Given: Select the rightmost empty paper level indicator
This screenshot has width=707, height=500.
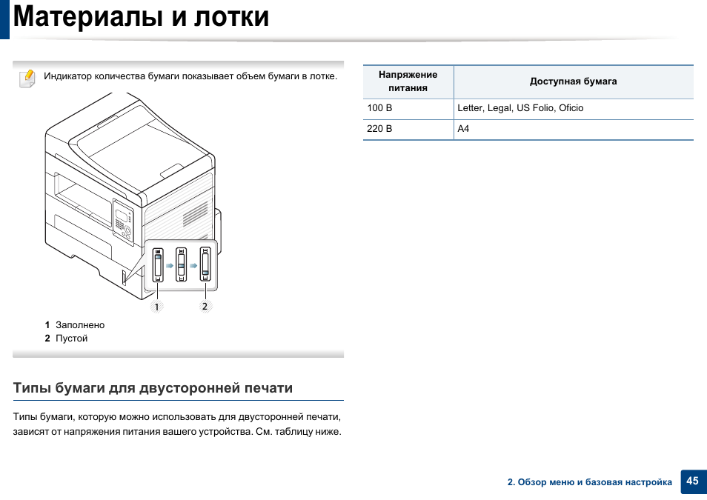Looking at the screenshot, I should (205, 264).
